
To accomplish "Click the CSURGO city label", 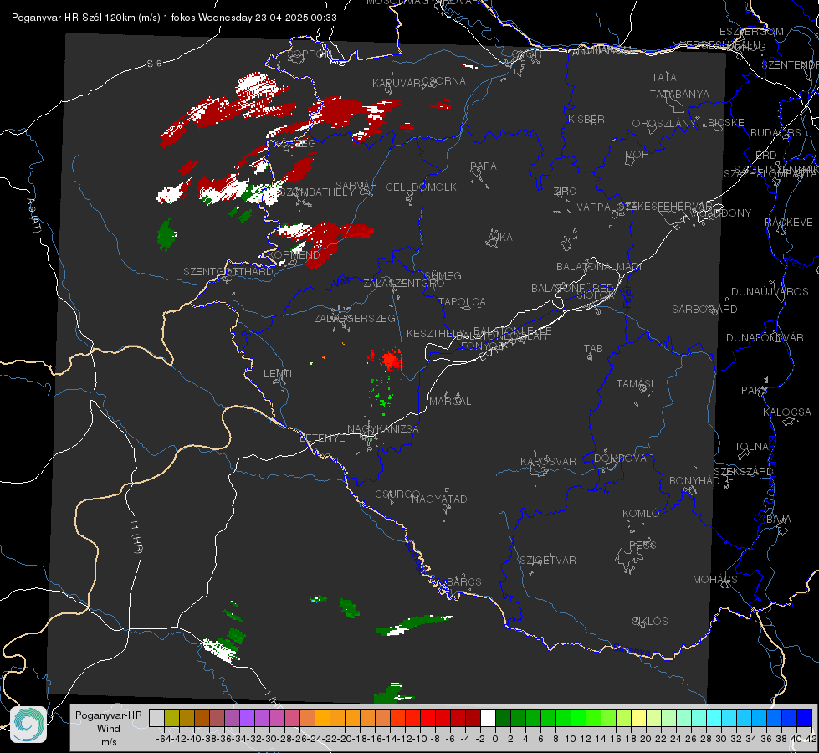I will tap(398, 494).
